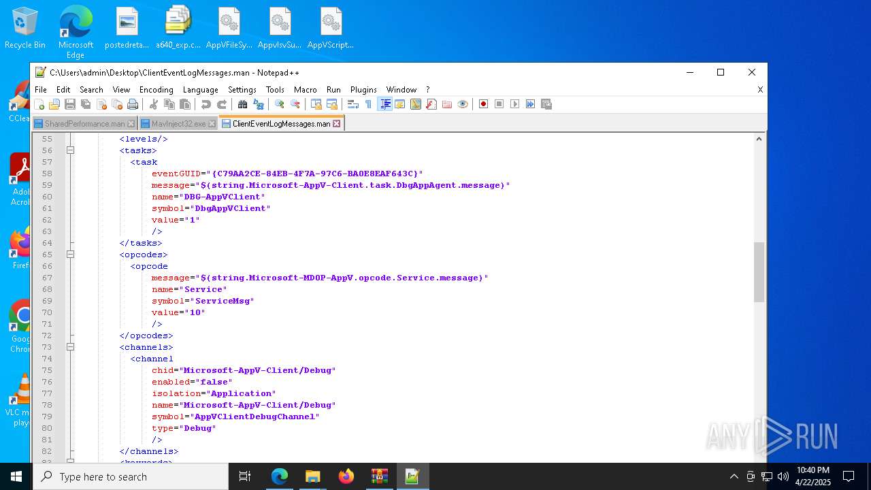
Task: Open Windows Start menu
Action: point(16,476)
